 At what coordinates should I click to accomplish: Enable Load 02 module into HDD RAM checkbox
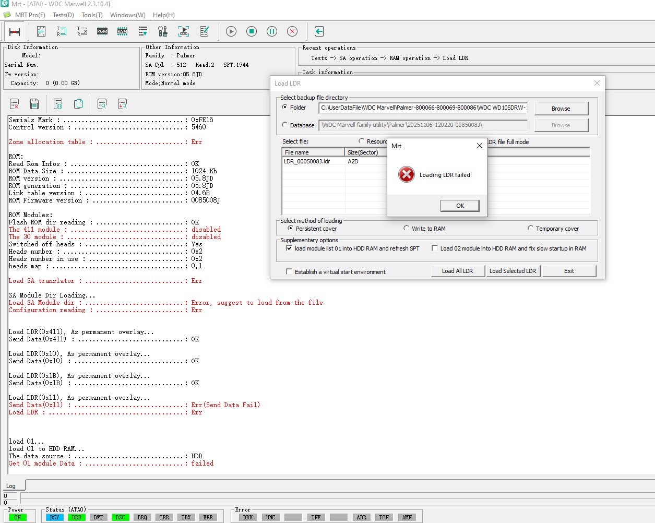(435, 248)
